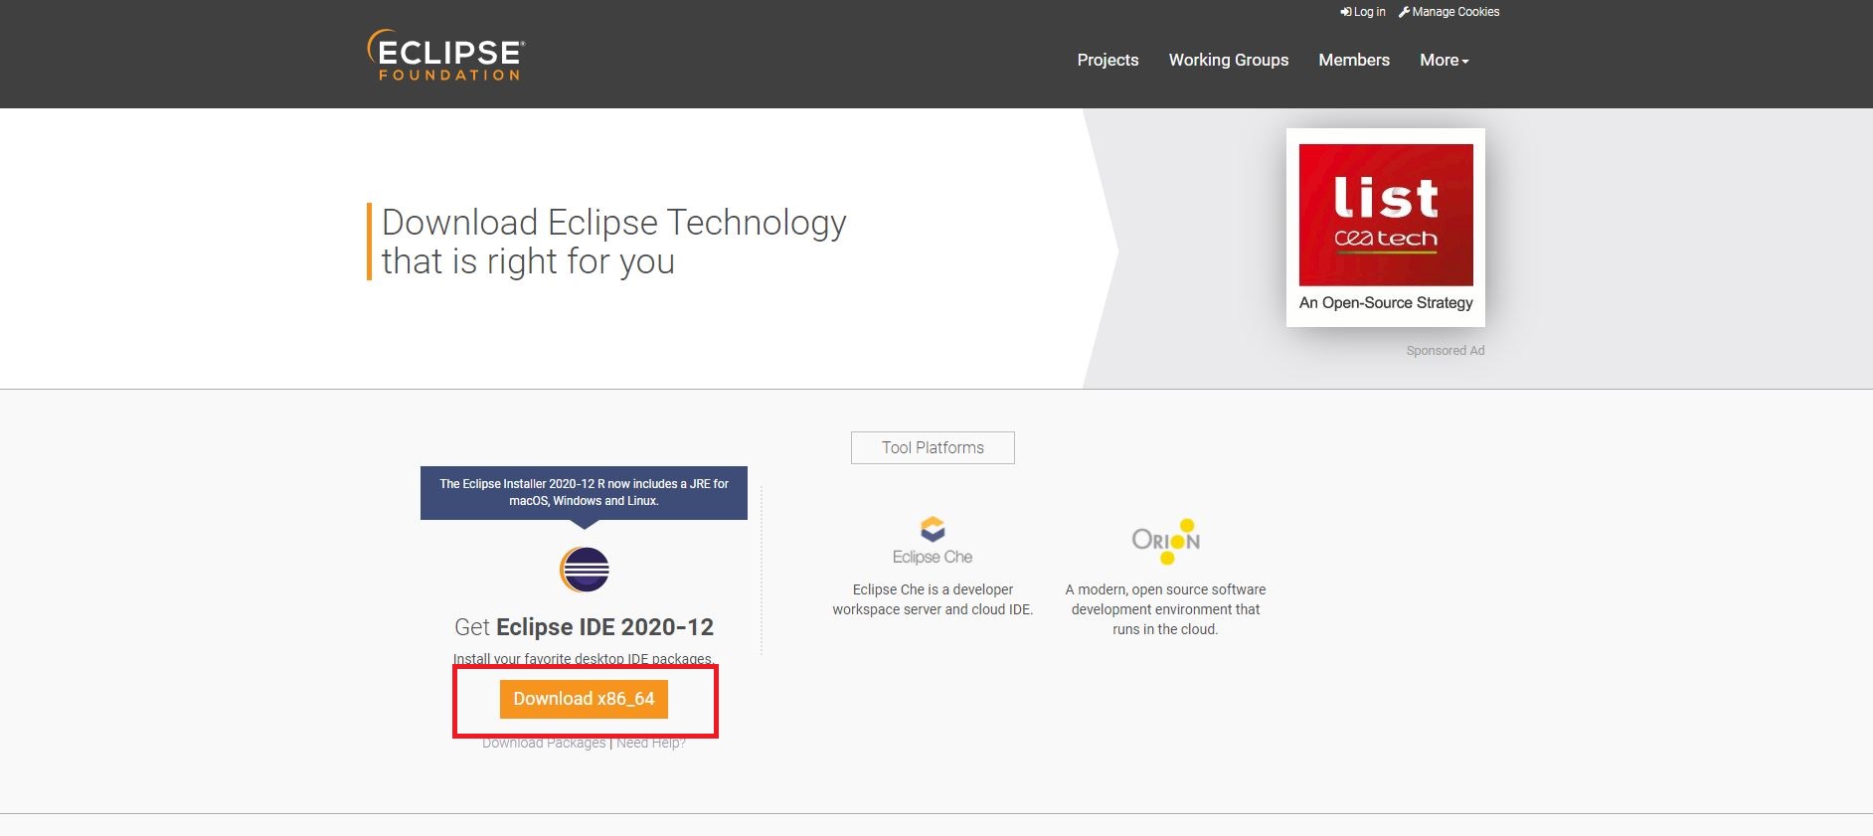1873x836 pixels.
Task: Expand the More dropdown menu
Action: [x=1445, y=60]
